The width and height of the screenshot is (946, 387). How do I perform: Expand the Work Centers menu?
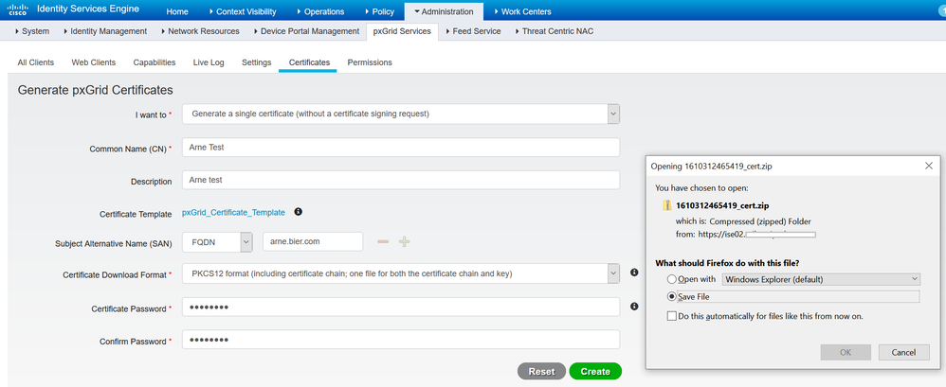(522, 11)
